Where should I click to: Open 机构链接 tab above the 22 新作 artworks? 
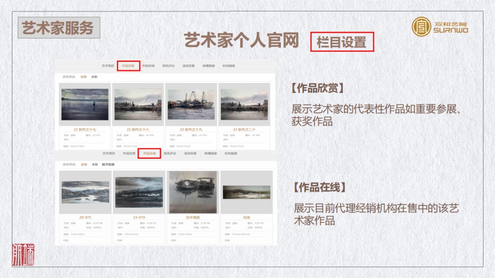coord(229,66)
